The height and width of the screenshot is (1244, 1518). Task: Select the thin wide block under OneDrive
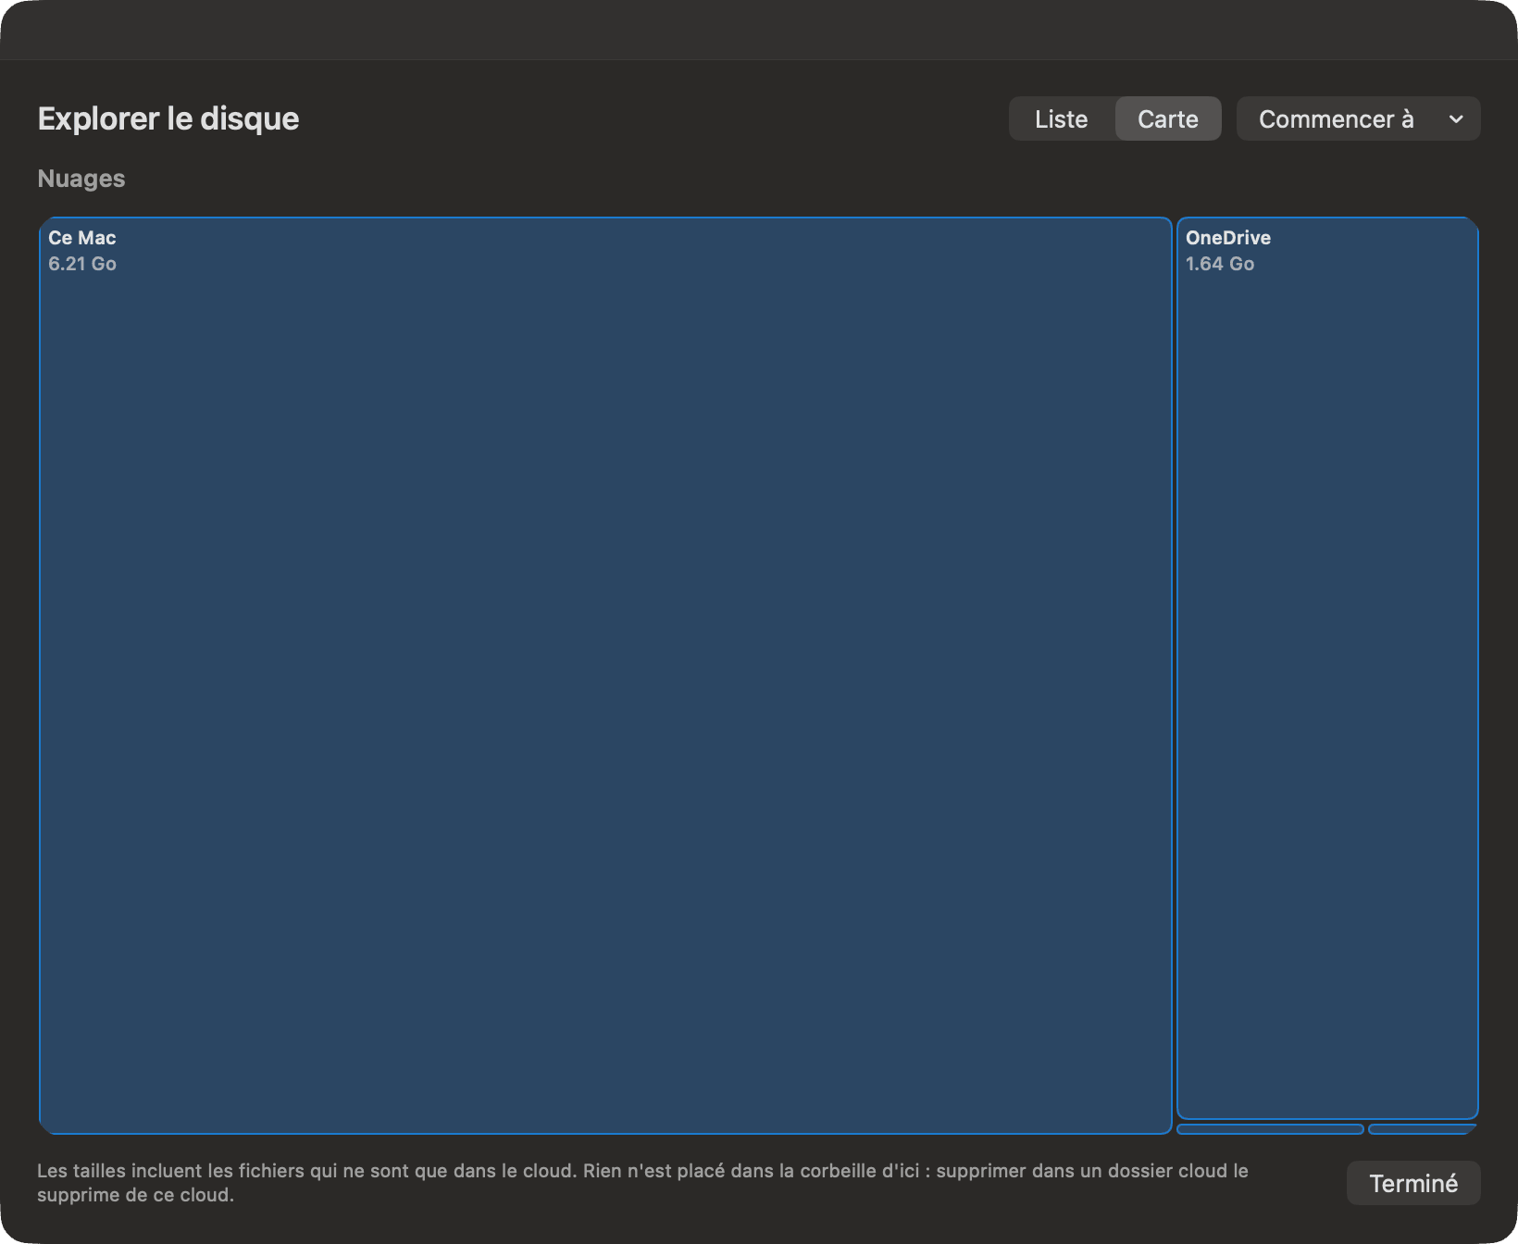coord(1270,1129)
